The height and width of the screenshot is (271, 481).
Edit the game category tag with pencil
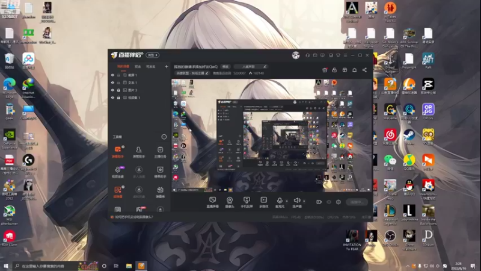(192, 73)
